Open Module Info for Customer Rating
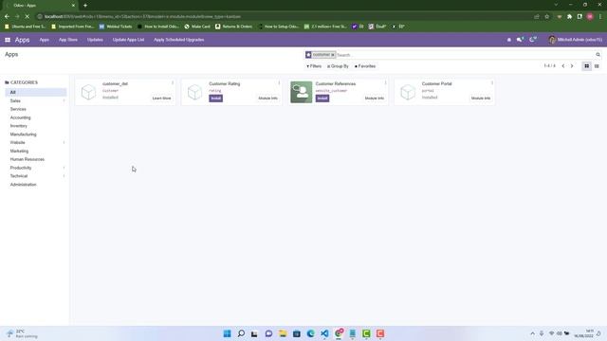This screenshot has width=607, height=341. point(267,99)
